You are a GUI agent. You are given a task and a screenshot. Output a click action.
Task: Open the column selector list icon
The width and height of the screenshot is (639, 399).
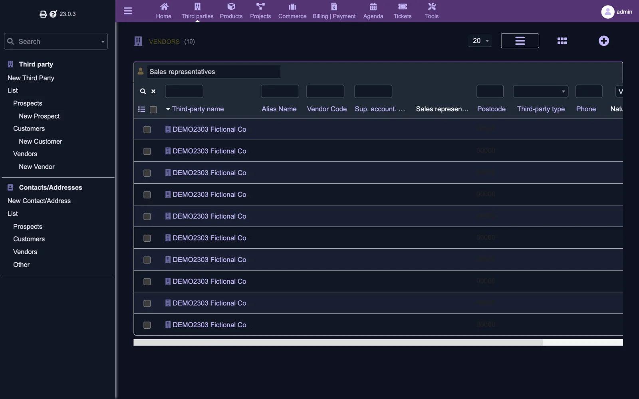141,109
